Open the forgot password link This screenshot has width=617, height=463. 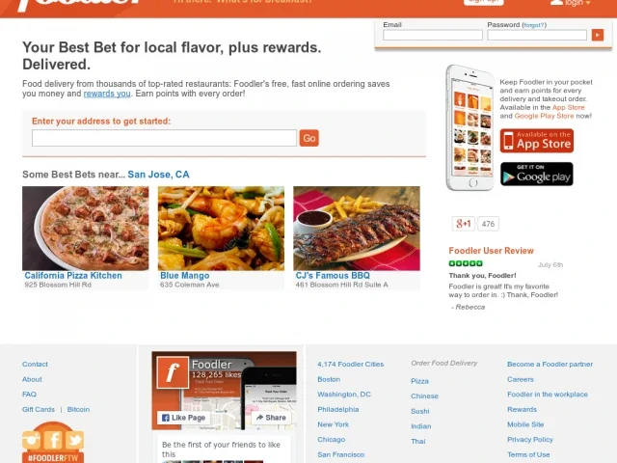(533, 25)
